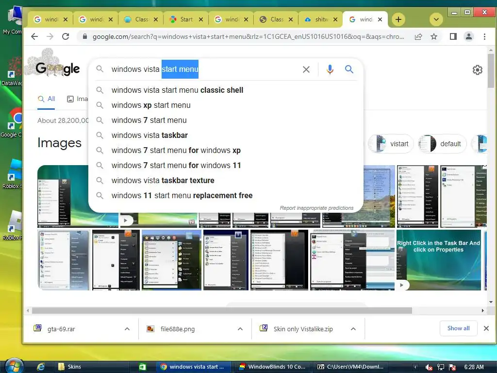
Task: Clear the search box with the X icon
Action: click(x=306, y=69)
